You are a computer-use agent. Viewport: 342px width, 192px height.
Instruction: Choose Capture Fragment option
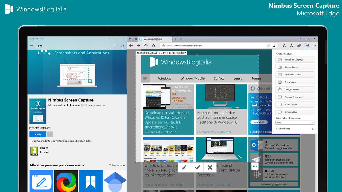click(295, 97)
